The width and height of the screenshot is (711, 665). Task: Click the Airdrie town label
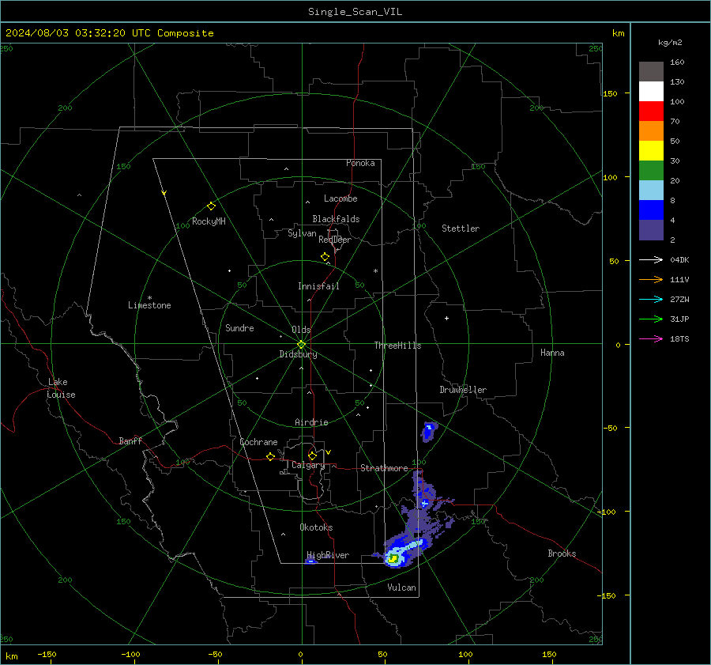[311, 422]
